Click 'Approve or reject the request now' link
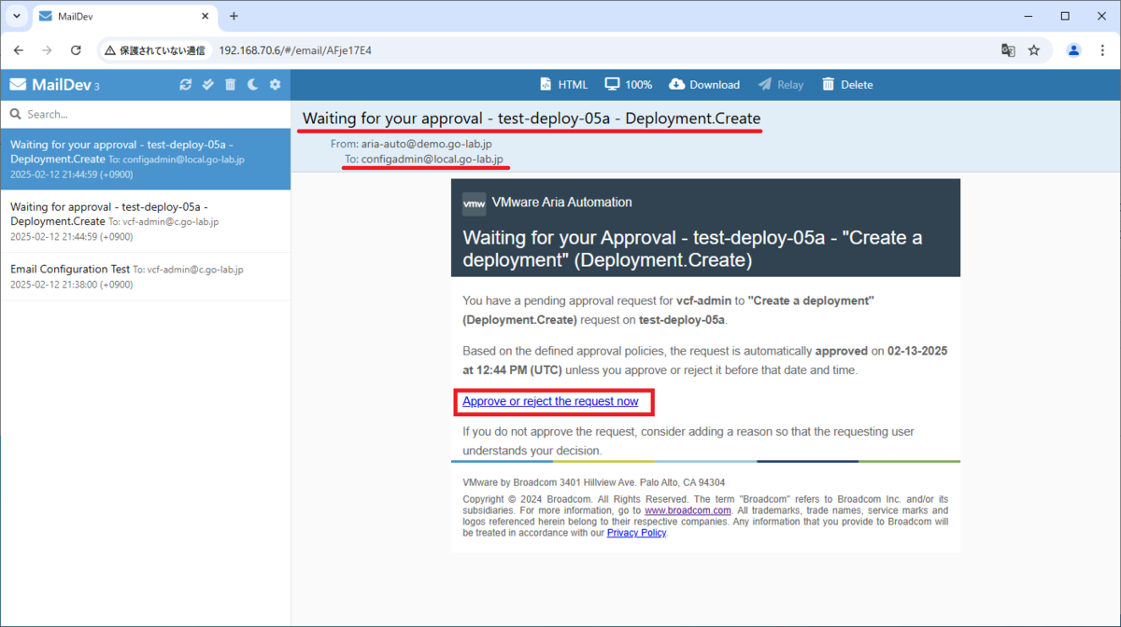The image size is (1121, 627). pos(550,401)
